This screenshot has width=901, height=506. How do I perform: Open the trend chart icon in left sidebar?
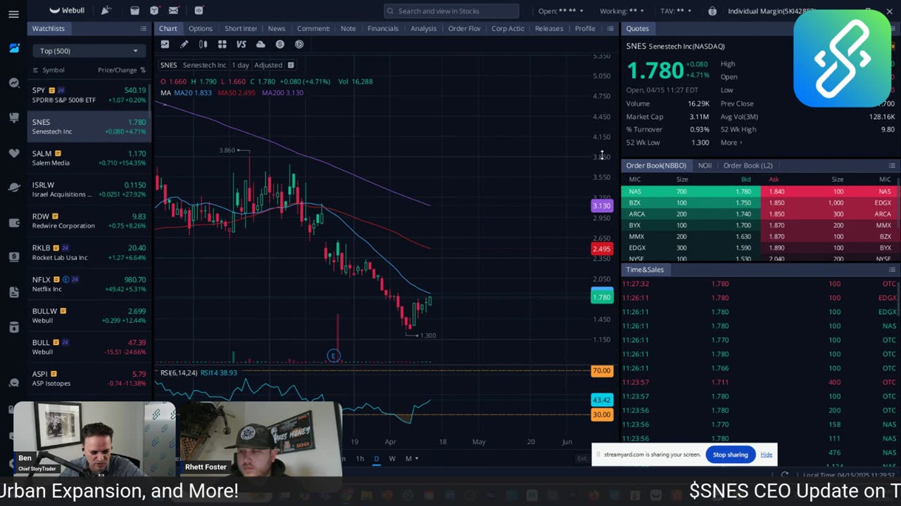(x=14, y=83)
